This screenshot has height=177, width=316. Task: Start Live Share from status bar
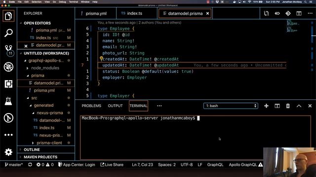pos(112,165)
